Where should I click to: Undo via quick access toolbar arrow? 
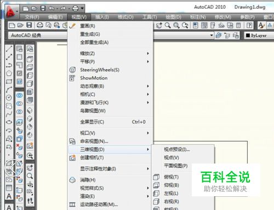[x=52, y=8]
